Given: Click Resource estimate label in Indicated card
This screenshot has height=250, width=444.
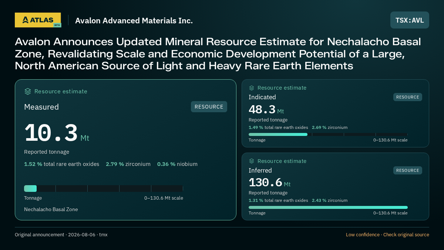Looking at the screenshot, I should (282, 88).
